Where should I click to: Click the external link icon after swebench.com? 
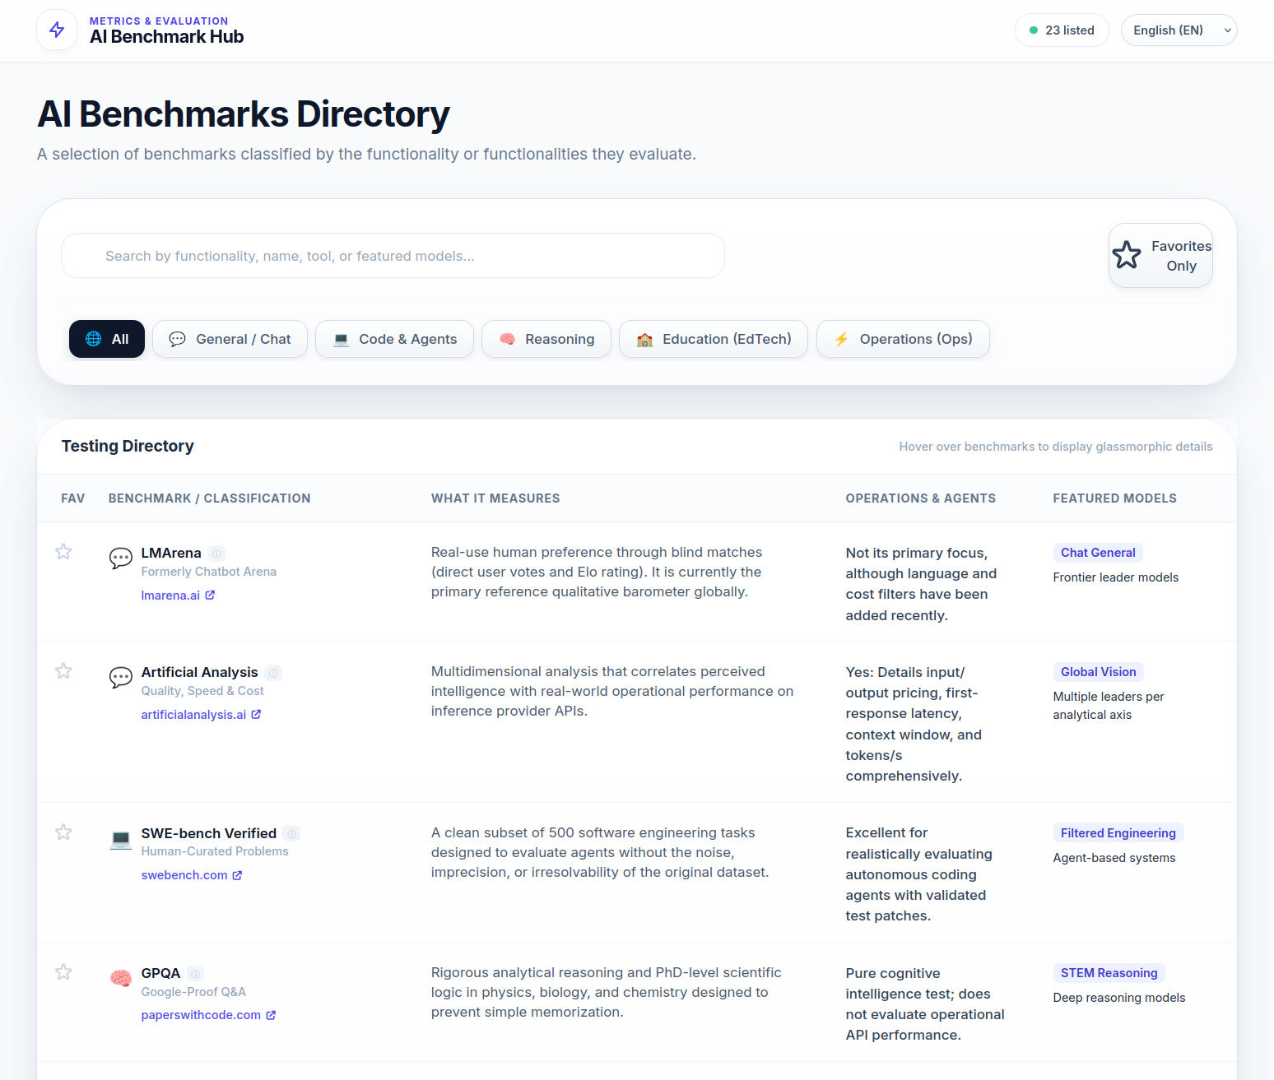(237, 875)
